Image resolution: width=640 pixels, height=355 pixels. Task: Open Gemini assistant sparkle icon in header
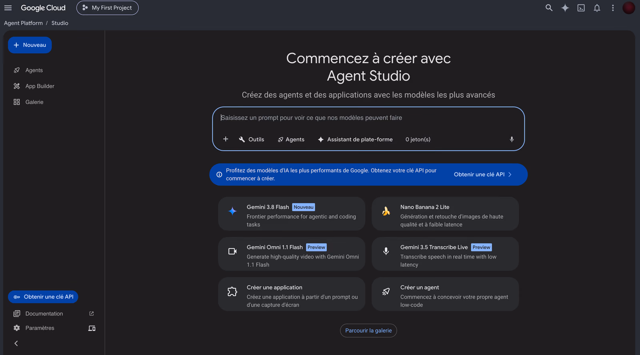click(x=565, y=8)
